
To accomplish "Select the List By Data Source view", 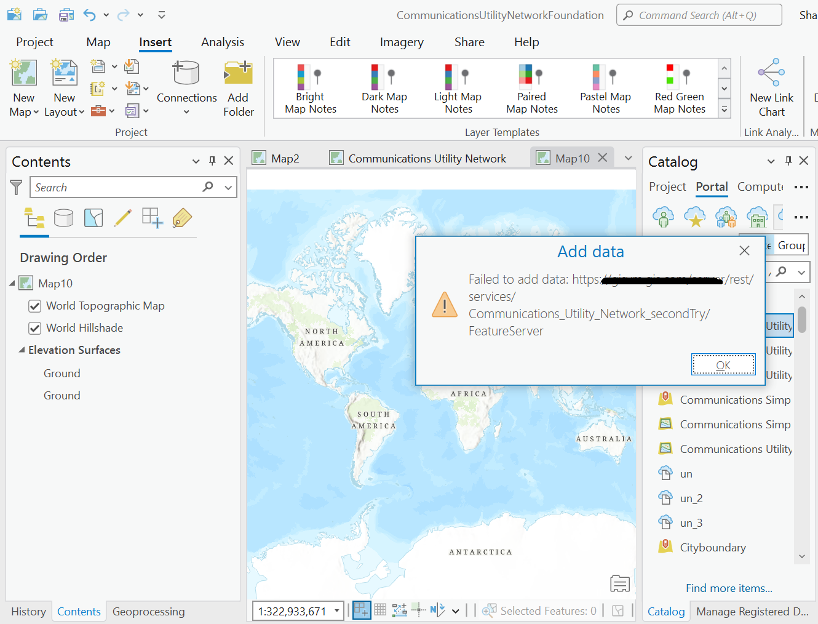I will 64,217.
